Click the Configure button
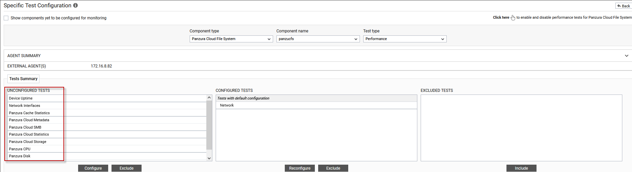 coord(93,168)
